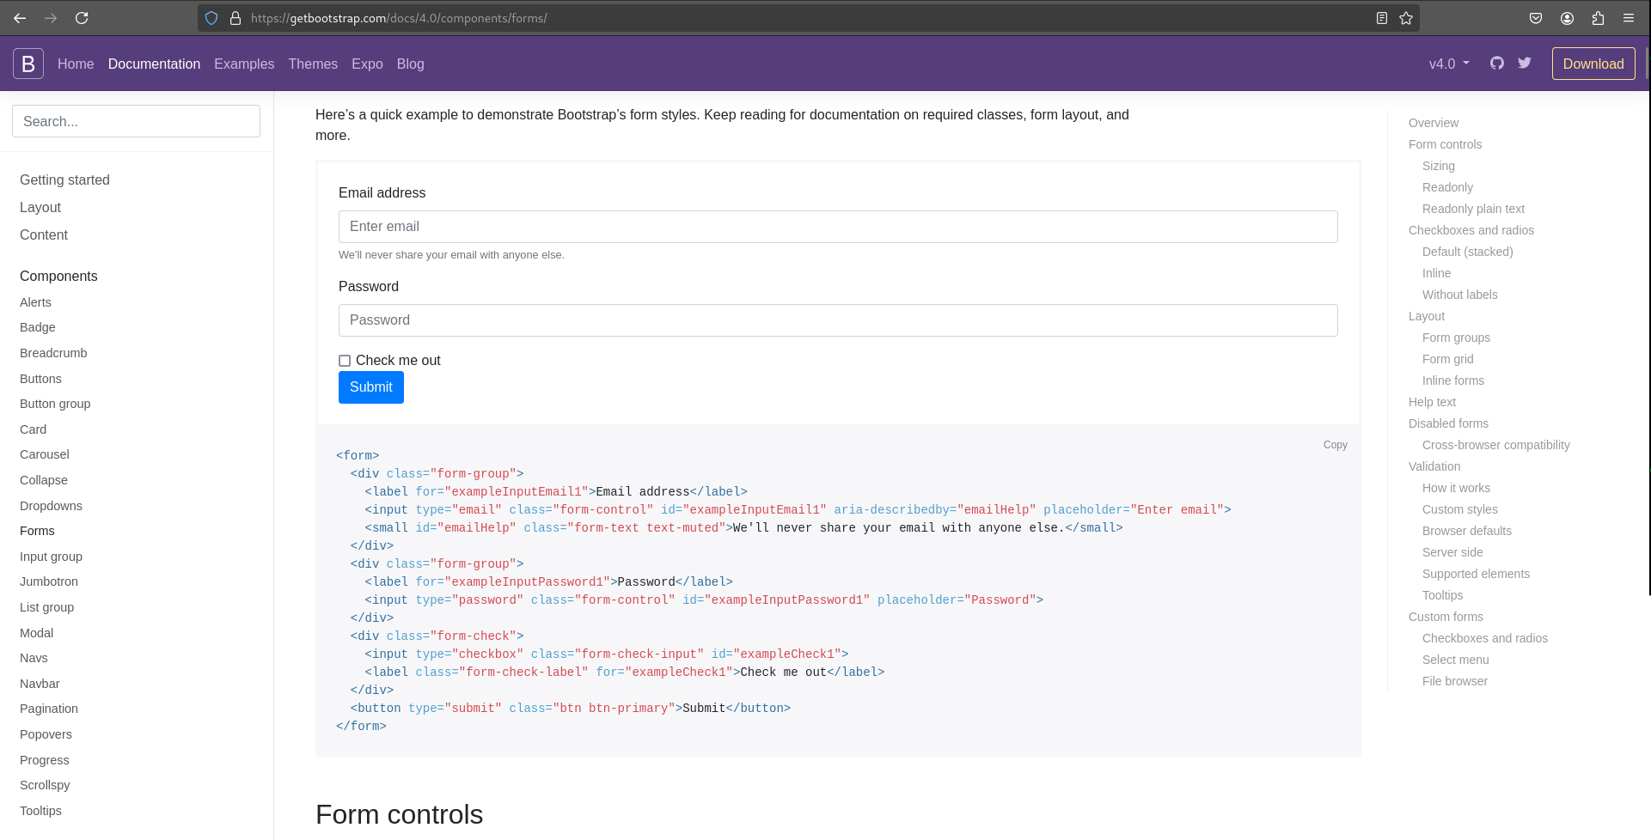Open the Home nav item
Screen dimensions: 1651x840
pyautogui.click(x=76, y=64)
